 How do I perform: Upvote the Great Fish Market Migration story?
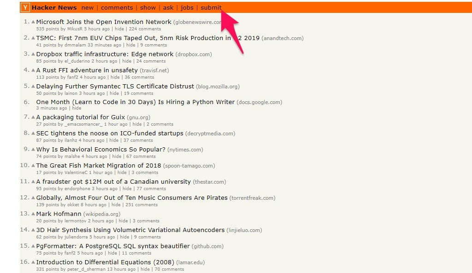click(33, 165)
